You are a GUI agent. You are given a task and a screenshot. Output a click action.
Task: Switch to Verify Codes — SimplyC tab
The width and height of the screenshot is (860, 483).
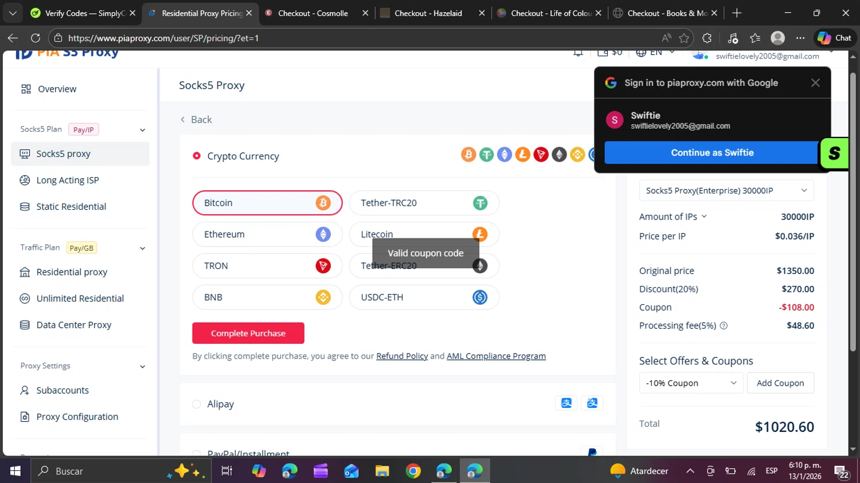click(84, 13)
